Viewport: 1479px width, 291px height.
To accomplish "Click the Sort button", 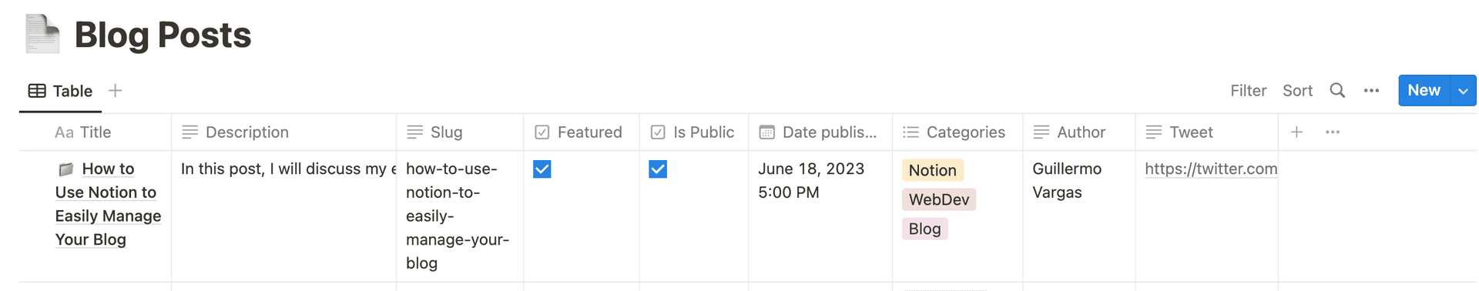I will (1297, 91).
